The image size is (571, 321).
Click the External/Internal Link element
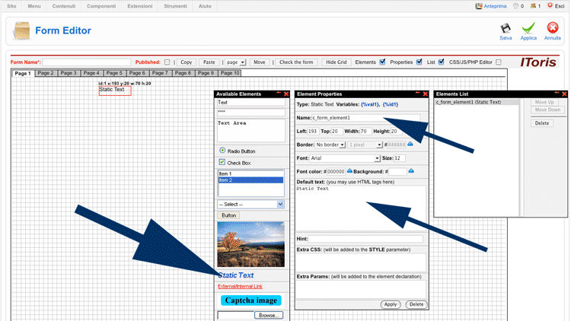click(x=240, y=287)
